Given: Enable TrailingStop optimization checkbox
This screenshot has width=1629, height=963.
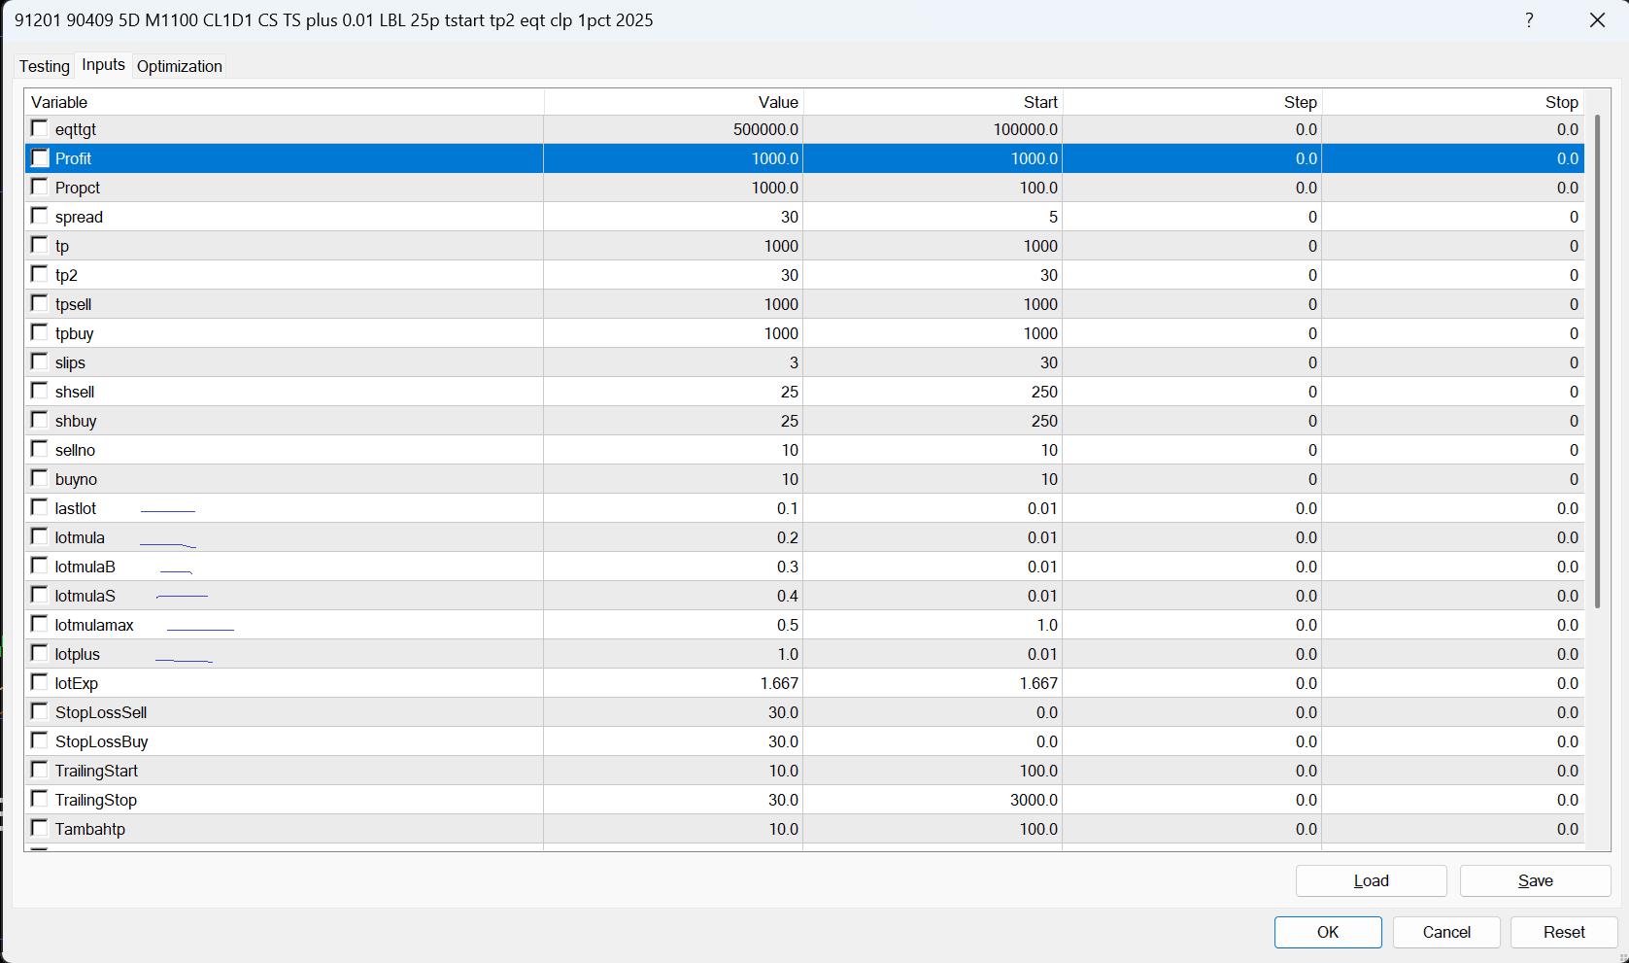Looking at the screenshot, I should (x=40, y=799).
